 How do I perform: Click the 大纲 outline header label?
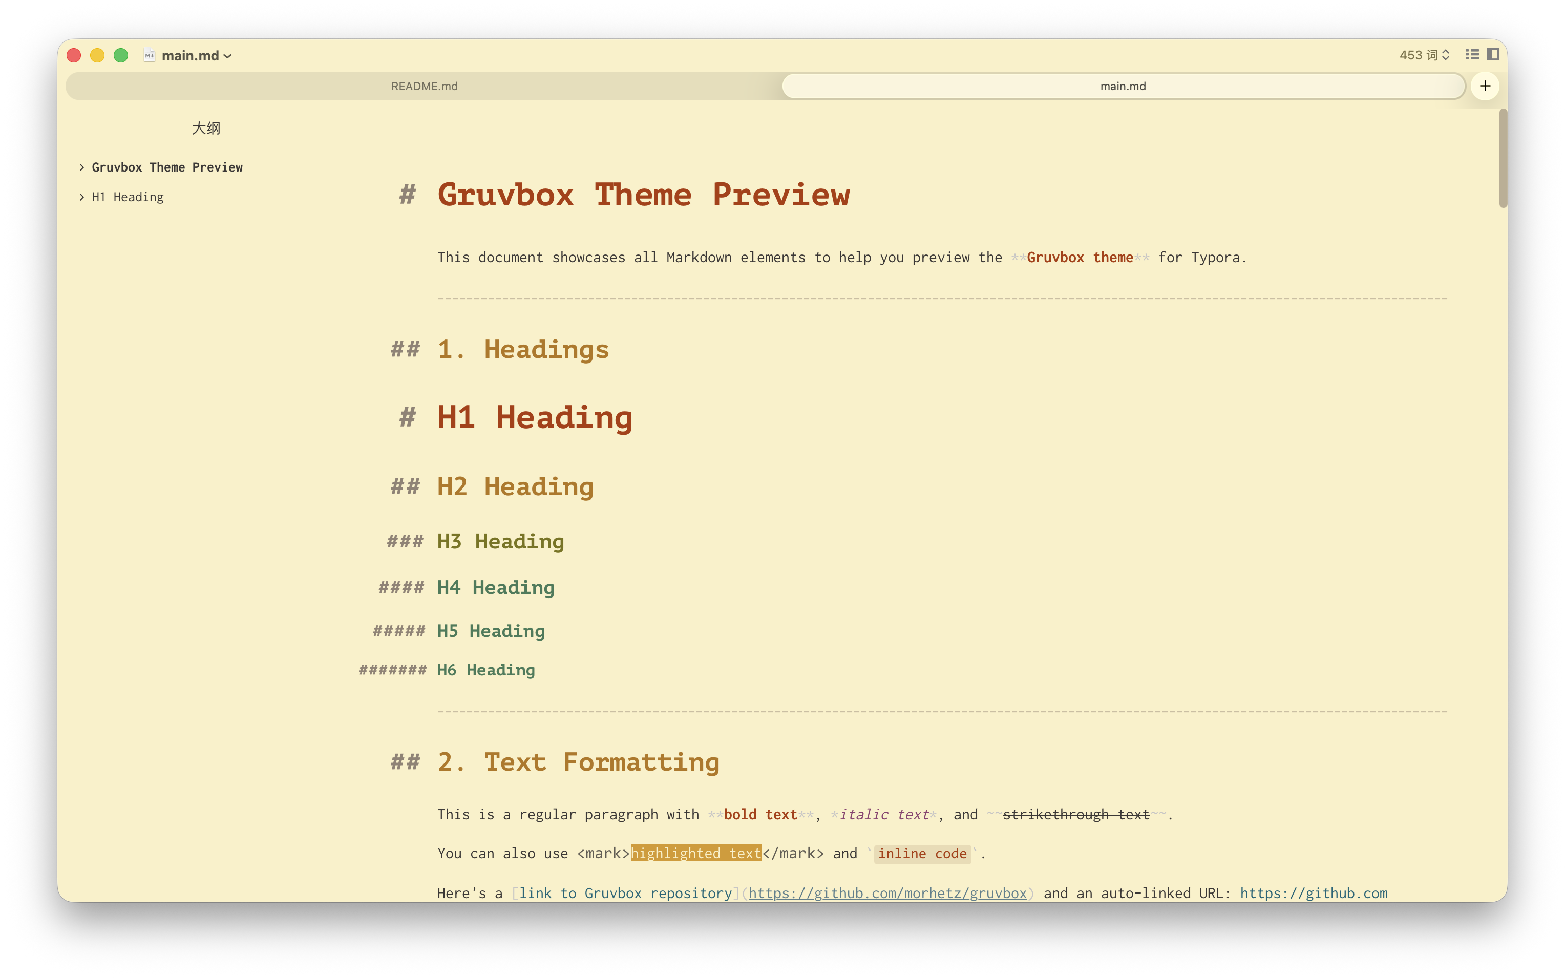pos(206,128)
